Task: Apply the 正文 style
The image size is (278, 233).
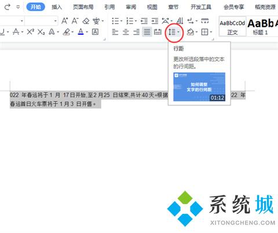Action: point(232,27)
